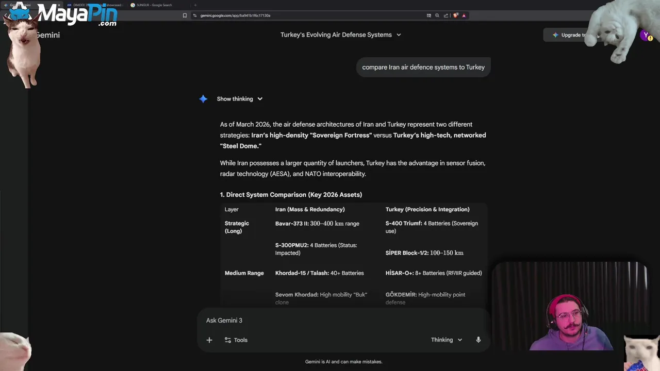Click the zoom magnifier icon in address bar
This screenshot has width=660, height=371.
[437, 15]
